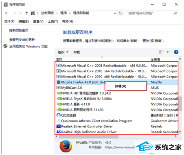The image size is (184, 155).
Task: Click the forward navigation arrow
Action: (14, 13)
